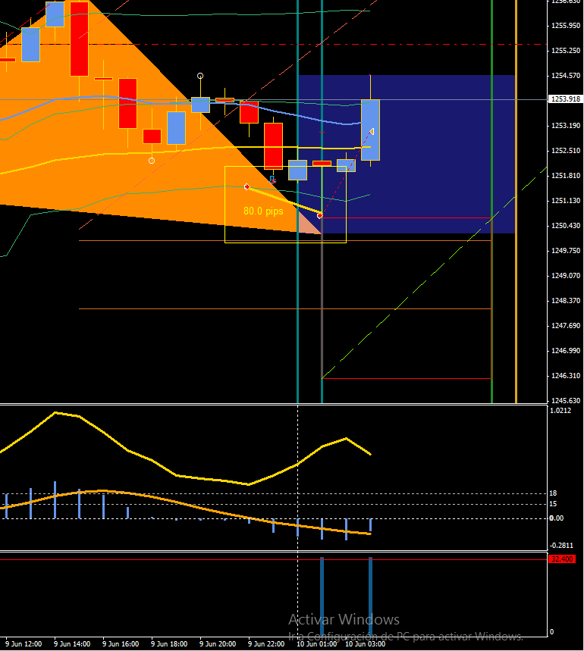Select the yellow 80-pip trendline
This screenshot has width=584, height=651.
(x=284, y=202)
